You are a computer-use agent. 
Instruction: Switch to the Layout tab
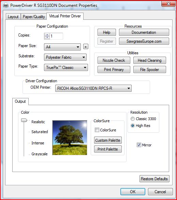(x=13, y=17)
